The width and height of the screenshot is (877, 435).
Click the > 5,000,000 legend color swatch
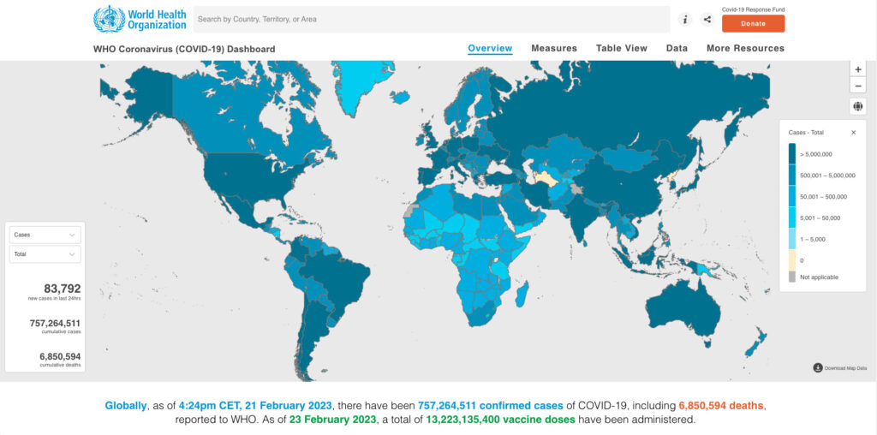click(x=792, y=154)
